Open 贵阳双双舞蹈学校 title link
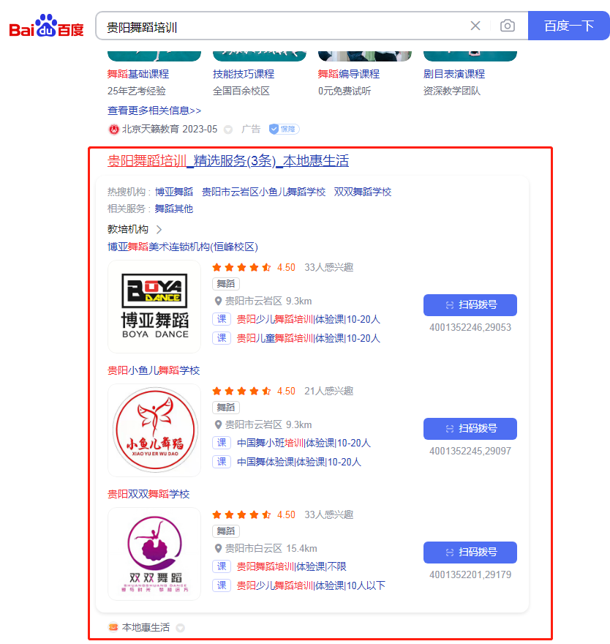Screen dimensions: 610x644 click(148, 494)
